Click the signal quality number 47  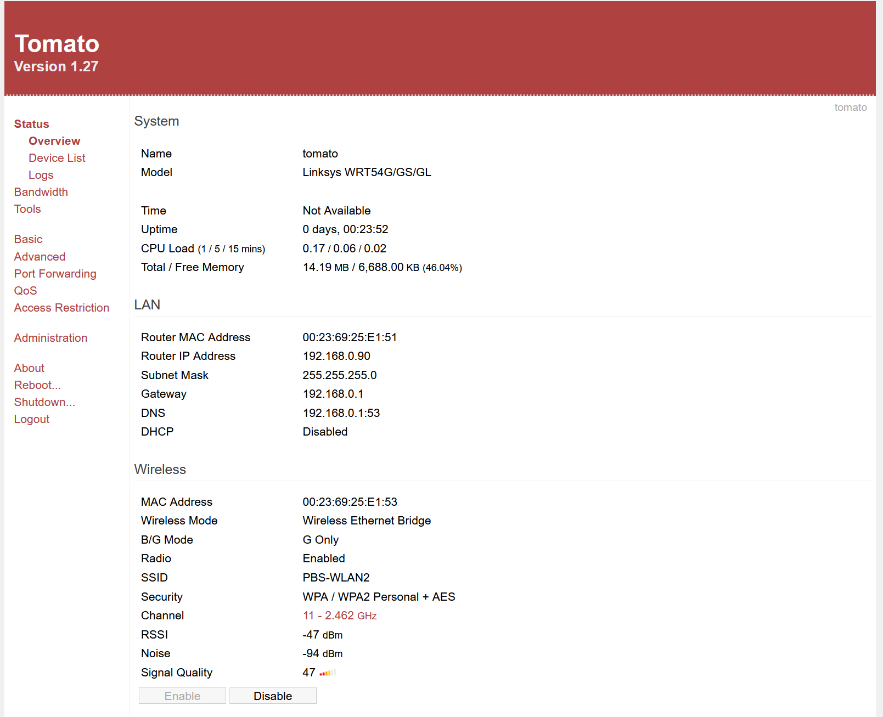point(309,673)
